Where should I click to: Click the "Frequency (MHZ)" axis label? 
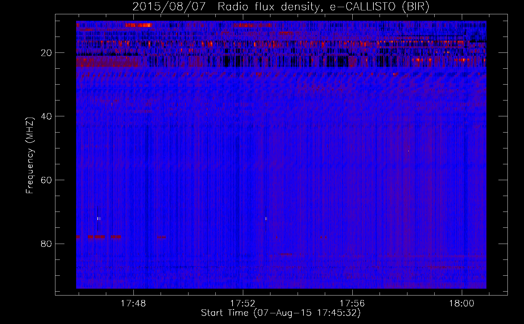[x=30, y=156]
